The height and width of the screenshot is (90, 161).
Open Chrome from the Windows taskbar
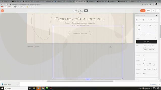coord(43,88)
